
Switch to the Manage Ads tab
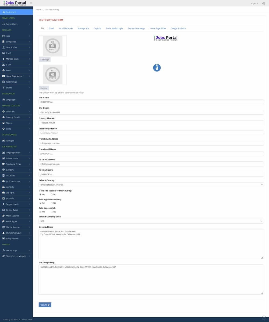83,28
